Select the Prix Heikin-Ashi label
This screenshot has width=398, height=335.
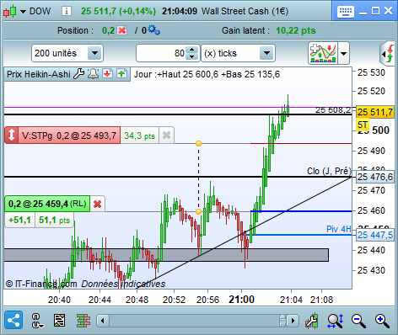pyautogui.click(x=39, y=74)
